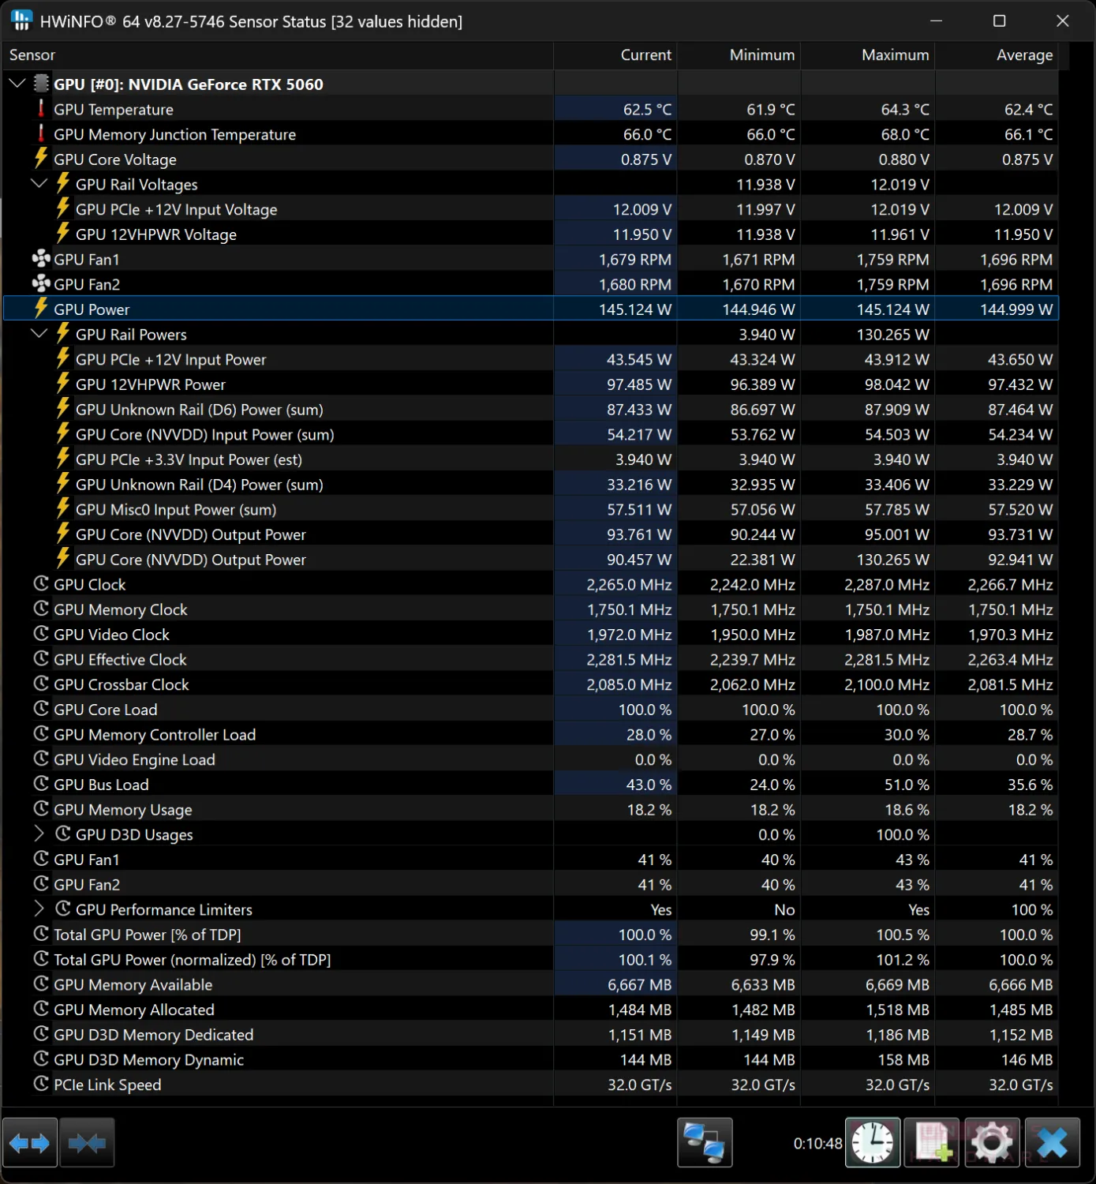
Task: Click the fan icon beside GPU Fan2 RPM row
Action: [41, 284]
